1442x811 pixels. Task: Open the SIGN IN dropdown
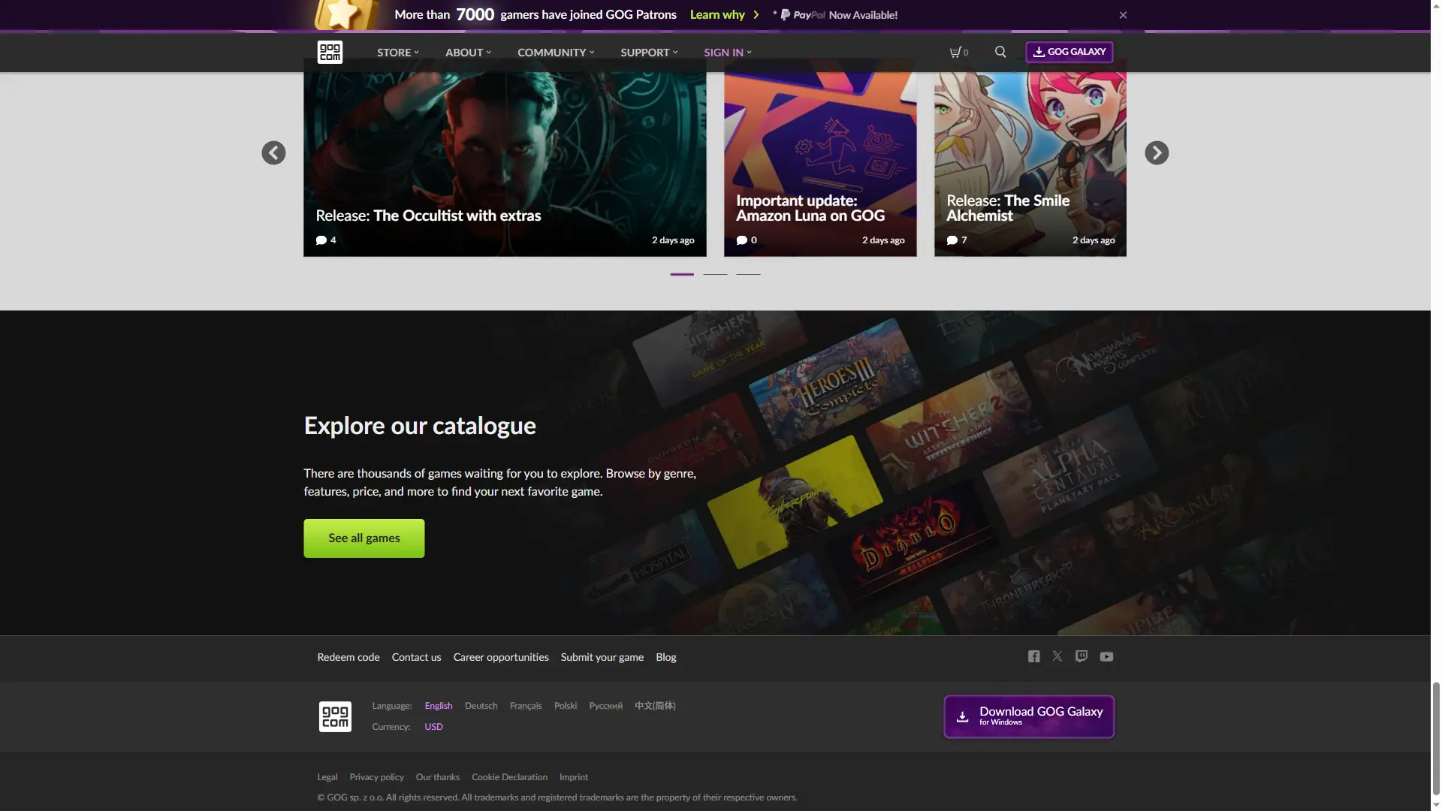[727, 53]
